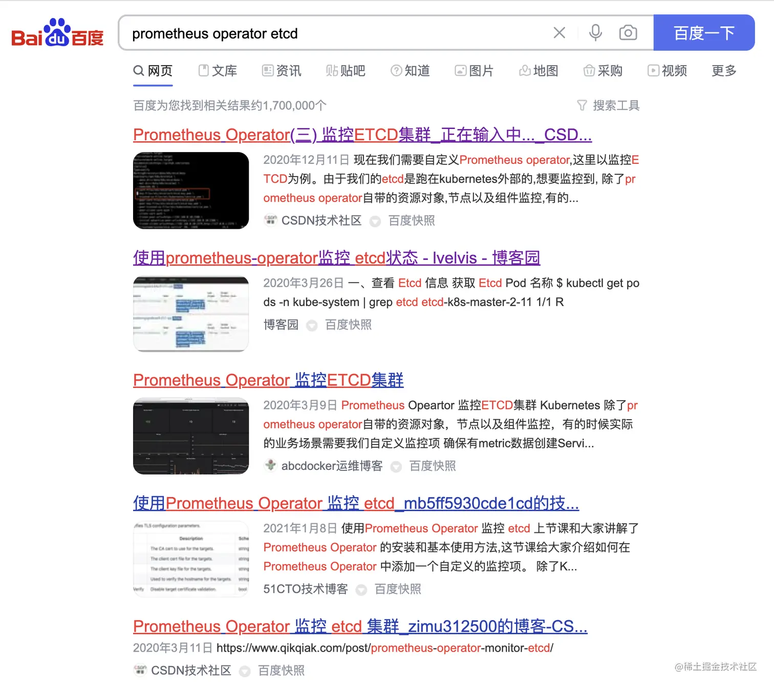
Task: Click the abcdocker site favicon
Action: click(x=270, y=465)
